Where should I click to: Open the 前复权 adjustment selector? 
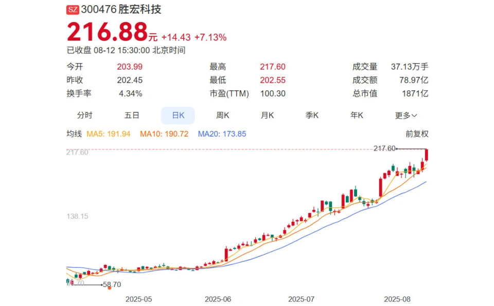pyautogui.click(x=417, y=134)
